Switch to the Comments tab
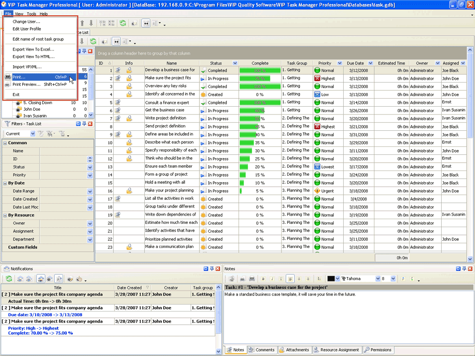Viewport: 475px width, 356px height. pyautogui.click(x=262, y=350)
